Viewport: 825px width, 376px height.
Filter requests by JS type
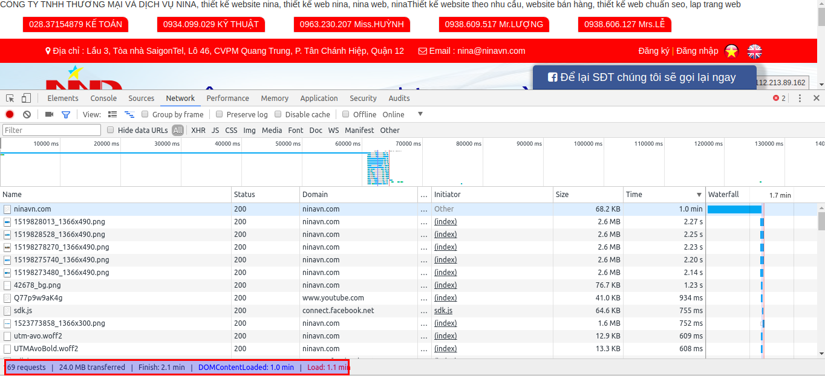pos(215,130)
